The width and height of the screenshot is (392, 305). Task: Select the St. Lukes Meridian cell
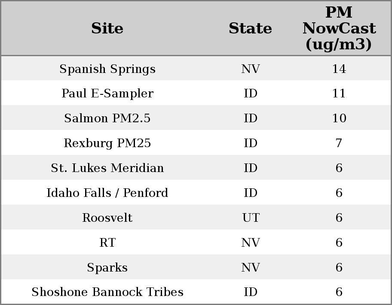pos(107,168)
